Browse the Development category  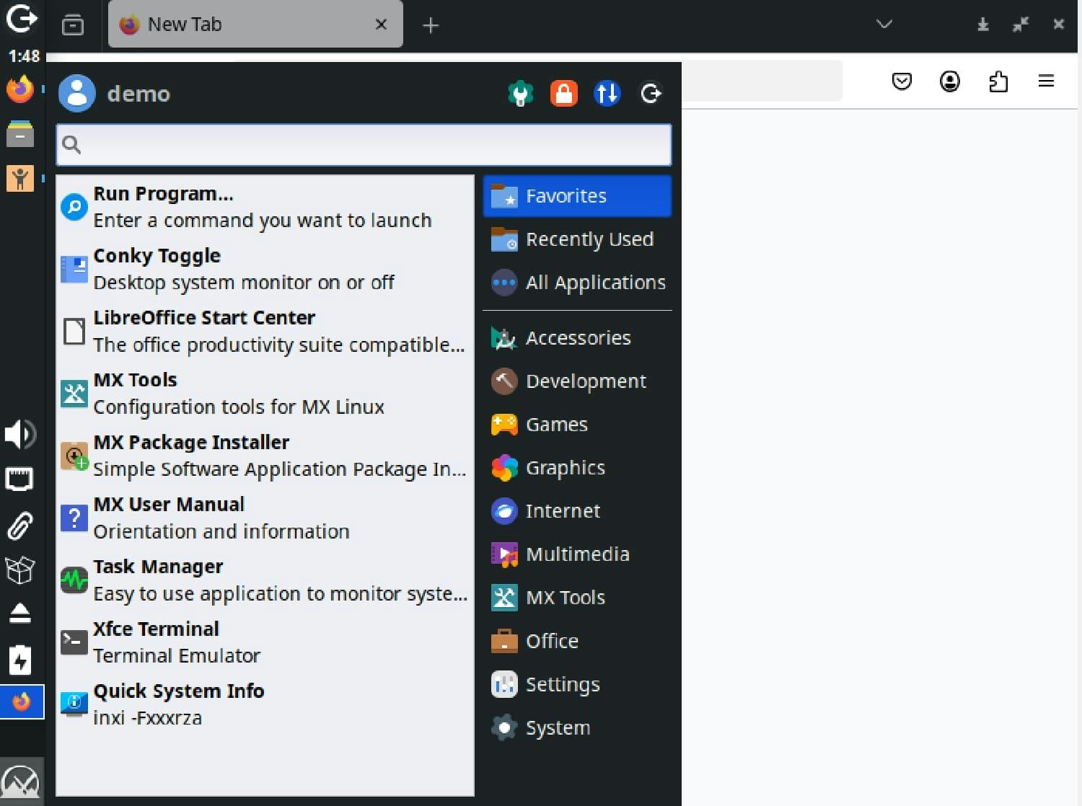577,381
